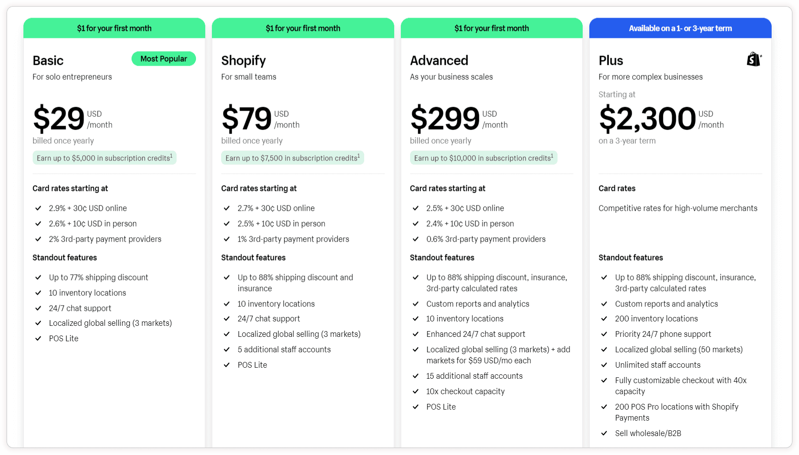Click the blue 1- or 3-year term banner

click(680, 28)
